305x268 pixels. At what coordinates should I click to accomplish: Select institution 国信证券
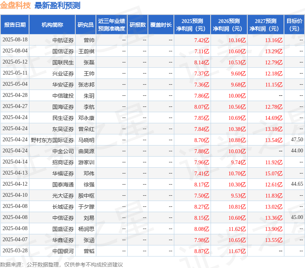63,51
